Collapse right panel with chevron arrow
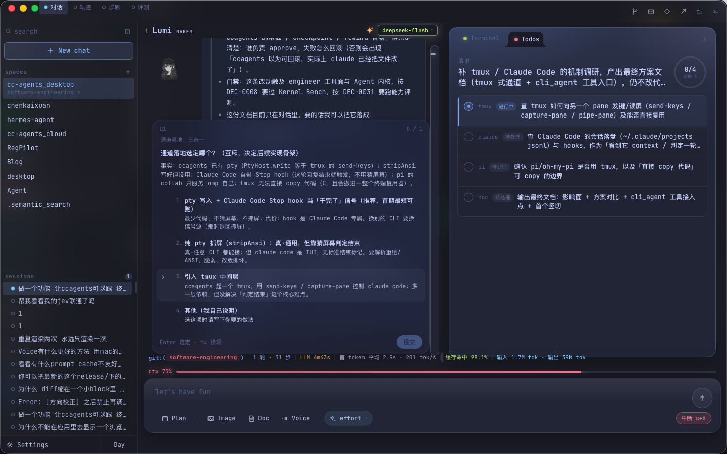This screenshot has width=727, height=454. pos(705,39)
